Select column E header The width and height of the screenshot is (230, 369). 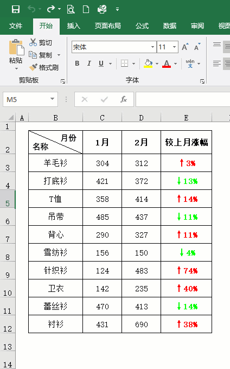tap(186, 118)
